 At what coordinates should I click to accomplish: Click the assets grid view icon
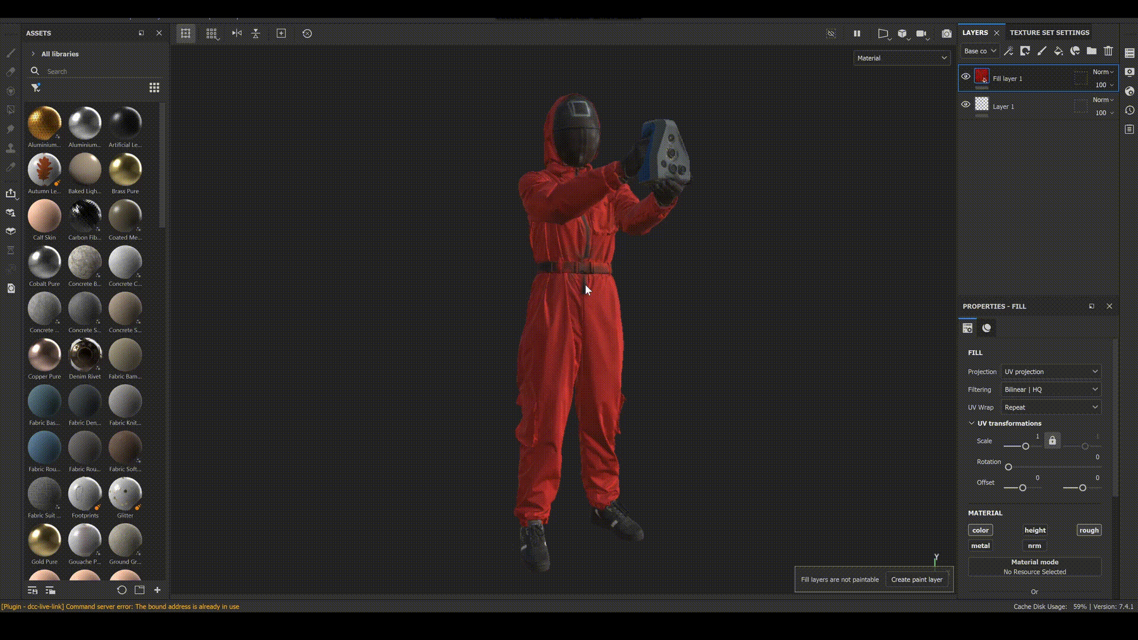(154, 88)
